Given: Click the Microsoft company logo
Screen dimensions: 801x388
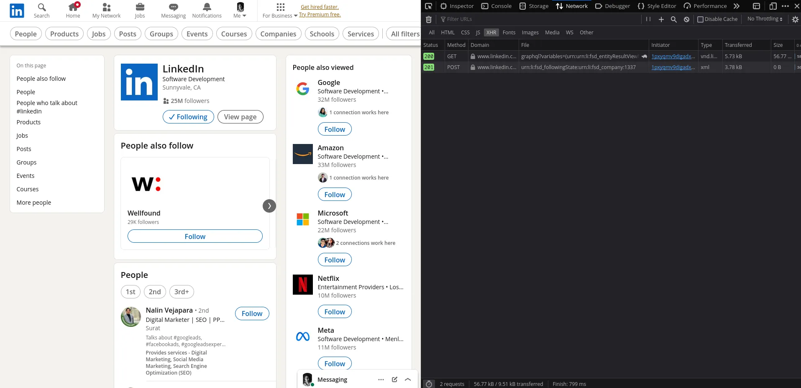Looking at the screenshot, I should click(303, 219).
